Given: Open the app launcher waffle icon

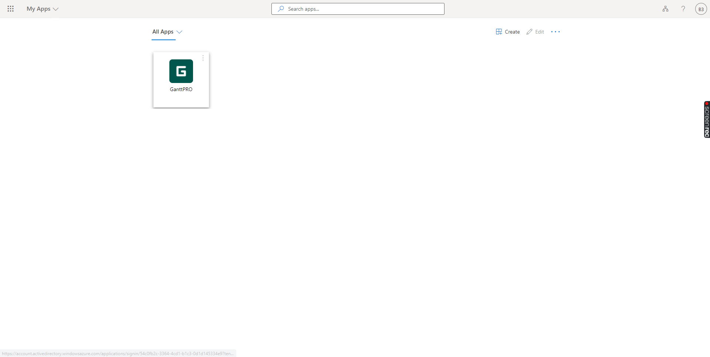Looking at the screenshot, I should [10, 9].
